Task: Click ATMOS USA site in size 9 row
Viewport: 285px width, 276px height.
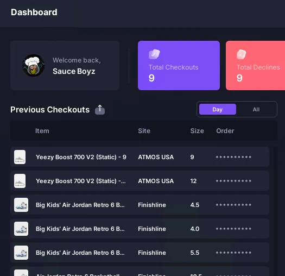Action: (156, 157)
